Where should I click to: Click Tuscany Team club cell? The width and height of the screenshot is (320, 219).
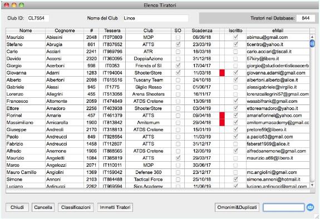tap(149, 80)
